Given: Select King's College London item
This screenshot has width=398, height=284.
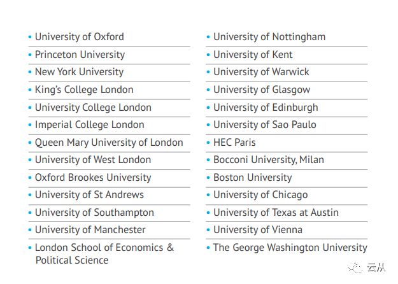Looking at the screenshot, I should (x=84, y=90).
